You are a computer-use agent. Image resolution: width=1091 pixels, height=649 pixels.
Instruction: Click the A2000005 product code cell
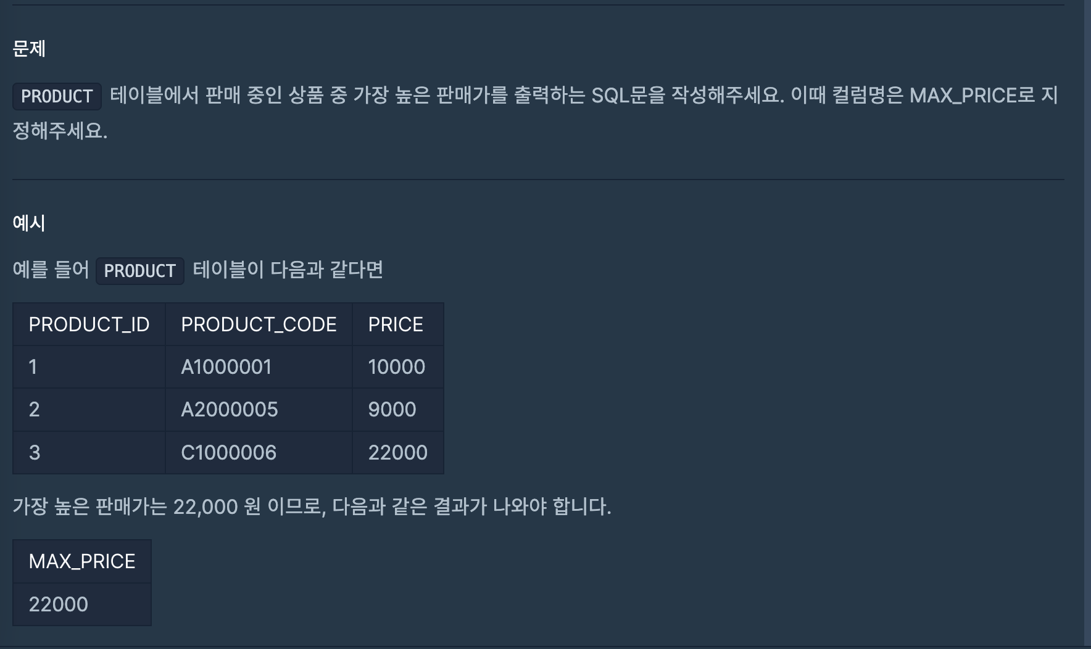tap(230, 410)
